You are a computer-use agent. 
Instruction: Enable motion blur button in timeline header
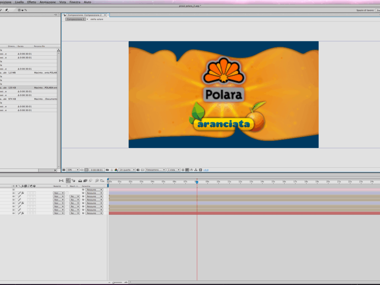[91, 181]
